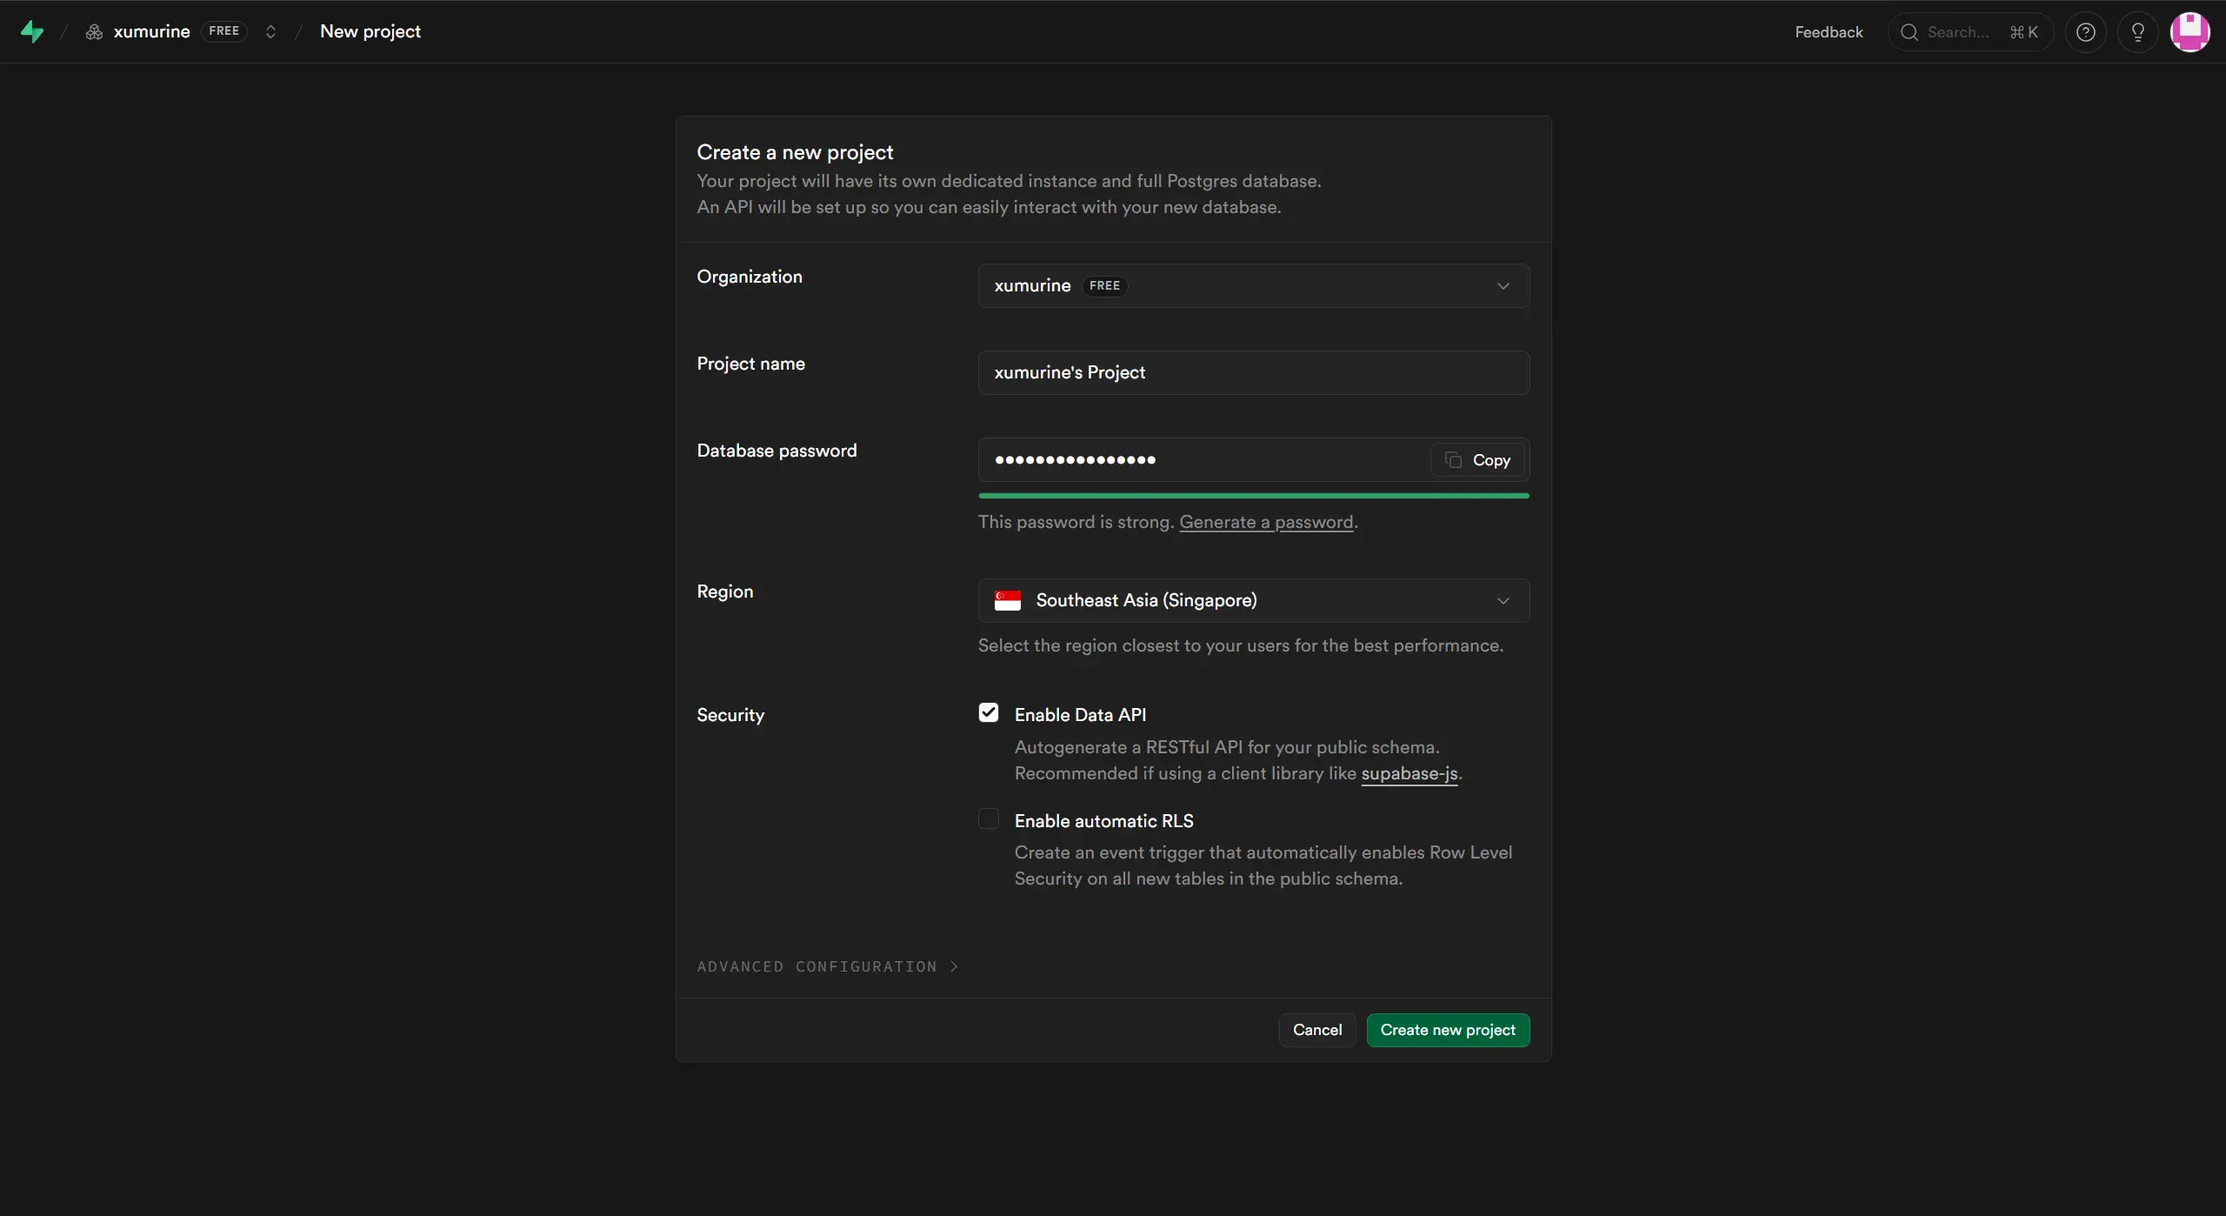Screen dimensions: 2226x1216
Task: Click the copy icon in password field
Action: (1453, 460)
